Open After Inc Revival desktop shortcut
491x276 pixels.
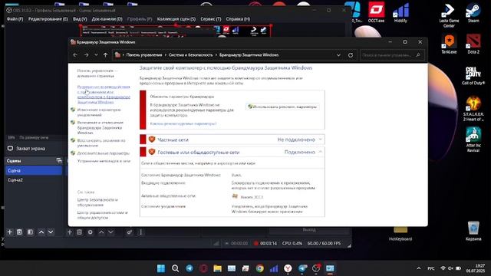point(473,140)
